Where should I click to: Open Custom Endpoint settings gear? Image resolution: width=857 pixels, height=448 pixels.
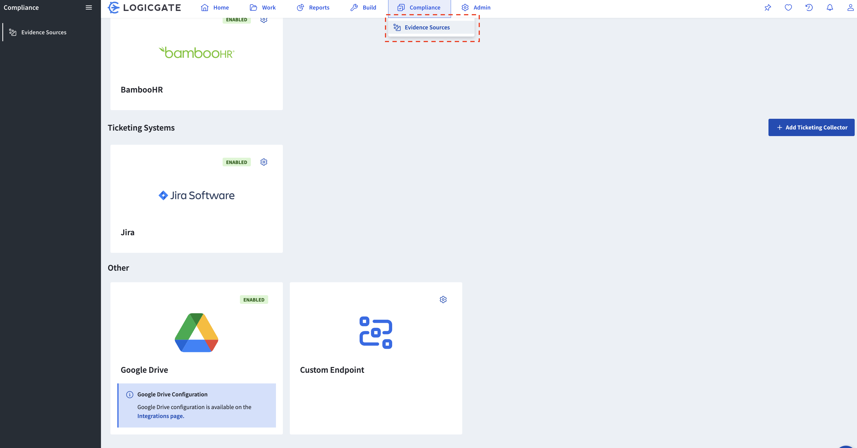point(443,299)
